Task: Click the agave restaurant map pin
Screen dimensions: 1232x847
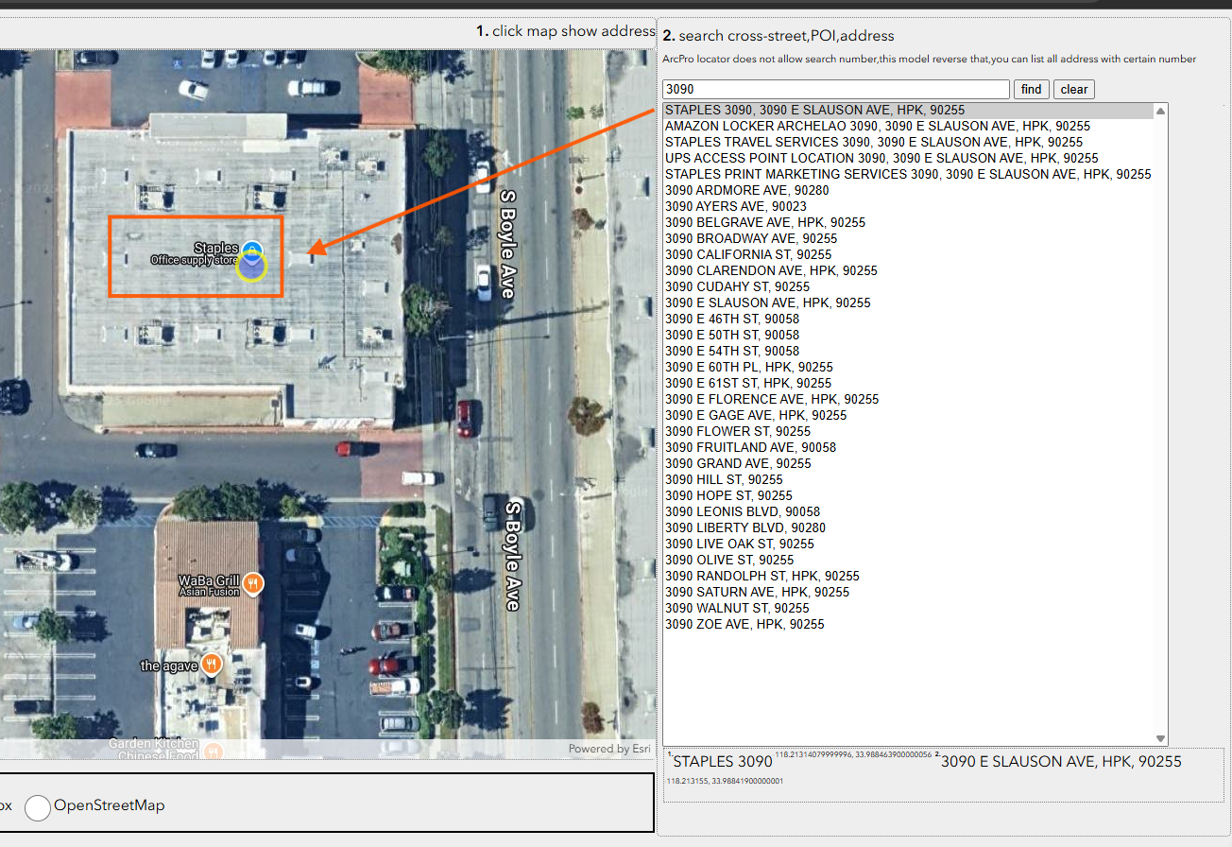Action: tap(212, 665)
